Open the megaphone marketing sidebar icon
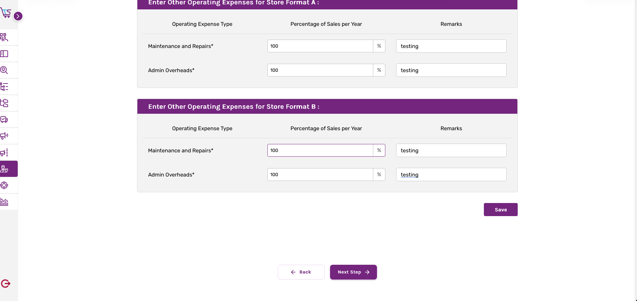637x301 pixels. [x=4, y=136]
